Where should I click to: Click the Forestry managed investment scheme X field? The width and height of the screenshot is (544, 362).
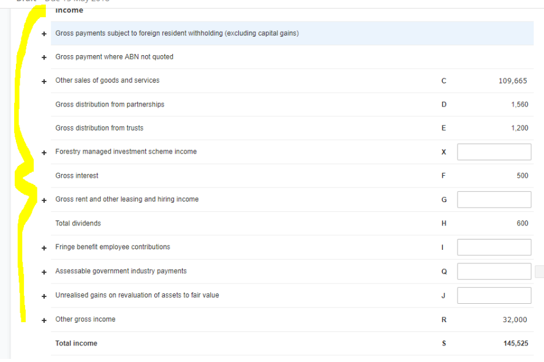[x=494, y=152]
